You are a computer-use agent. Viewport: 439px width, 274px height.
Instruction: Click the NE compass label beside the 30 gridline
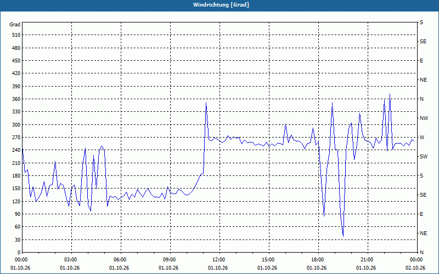[423, 233]
